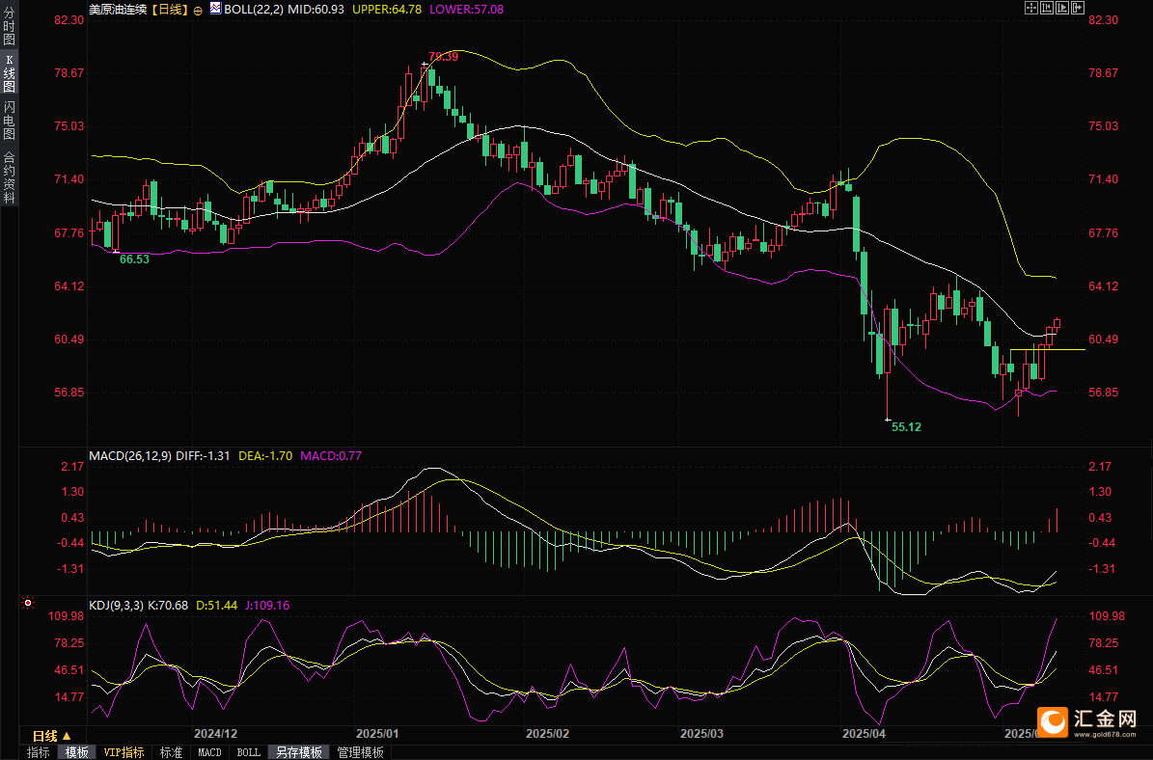Screen dimensions: 1153x760
Task: Click the red gear icon beside KDJ
Action: click(x=28, y=604)
